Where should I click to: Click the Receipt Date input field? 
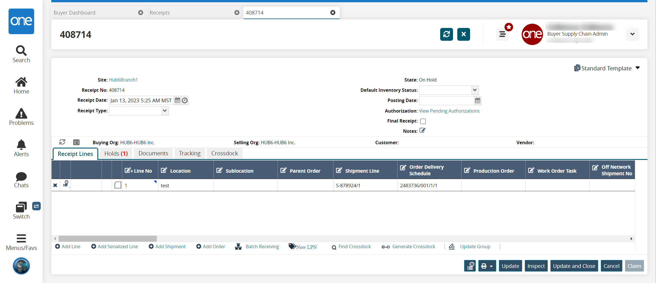[142, 100]
